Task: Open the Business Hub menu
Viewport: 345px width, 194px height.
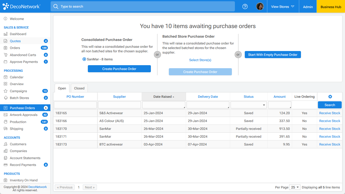Action: pos(331,7)
